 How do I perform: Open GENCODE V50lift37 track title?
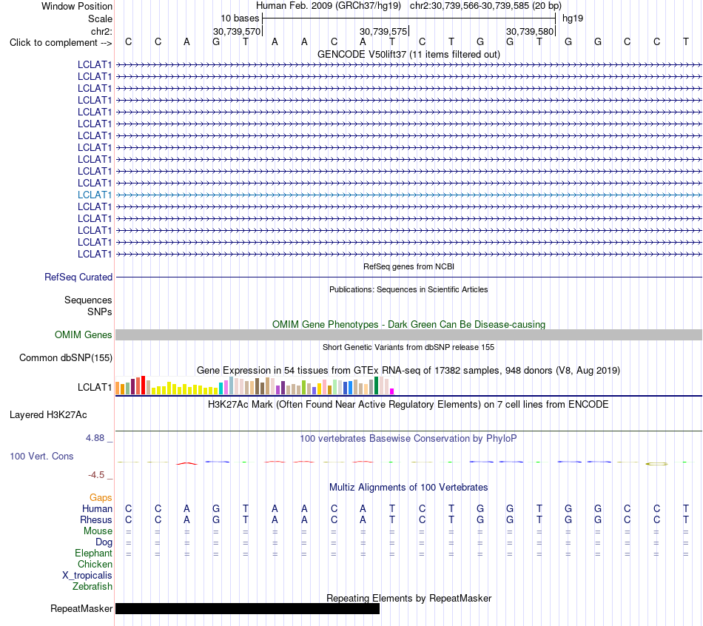pyautogui.click(x=408, y=54)
